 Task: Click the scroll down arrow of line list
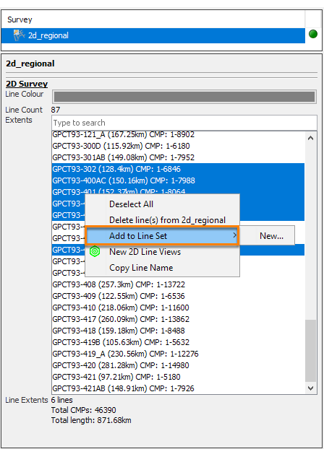click(x=310, y=388)
